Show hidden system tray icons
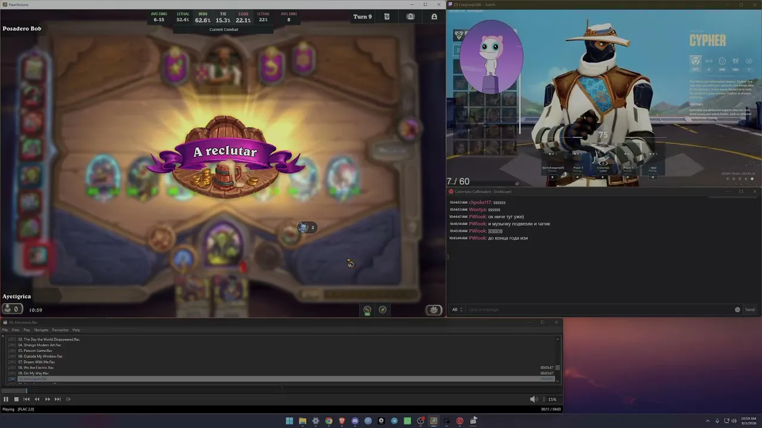Viewport: 762px width, 428px height. [708, 421]
